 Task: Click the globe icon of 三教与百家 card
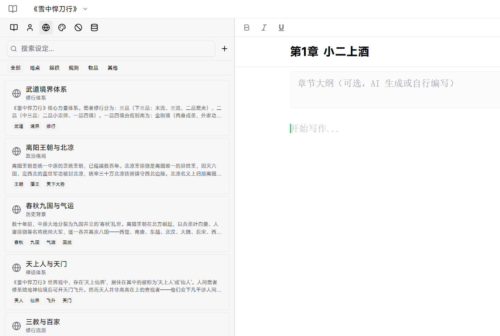(17, 326)
